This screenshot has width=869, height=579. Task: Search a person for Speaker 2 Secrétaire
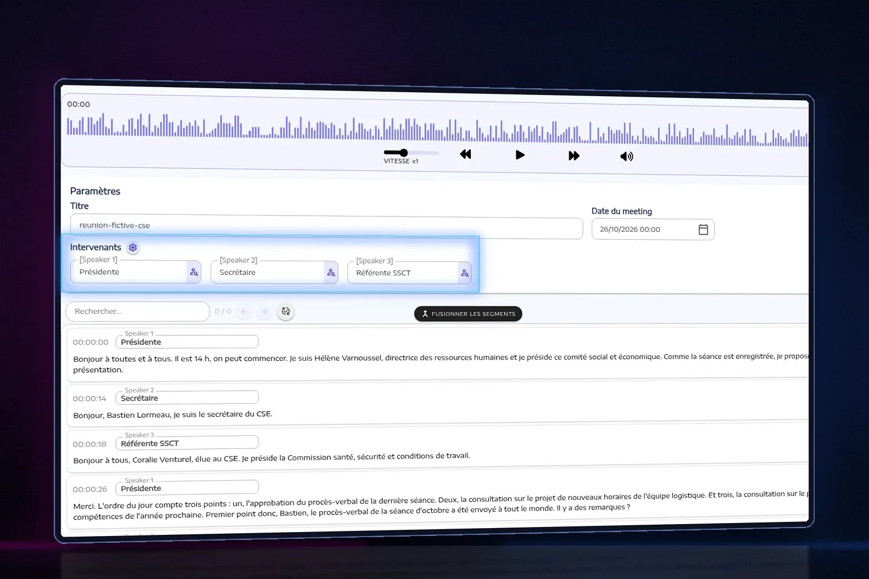point(331,273)
